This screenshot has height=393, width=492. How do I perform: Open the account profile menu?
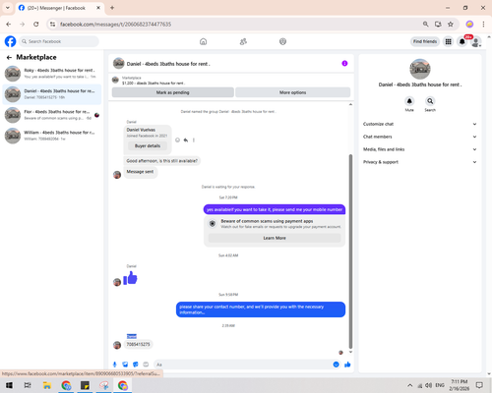(476, 41)
